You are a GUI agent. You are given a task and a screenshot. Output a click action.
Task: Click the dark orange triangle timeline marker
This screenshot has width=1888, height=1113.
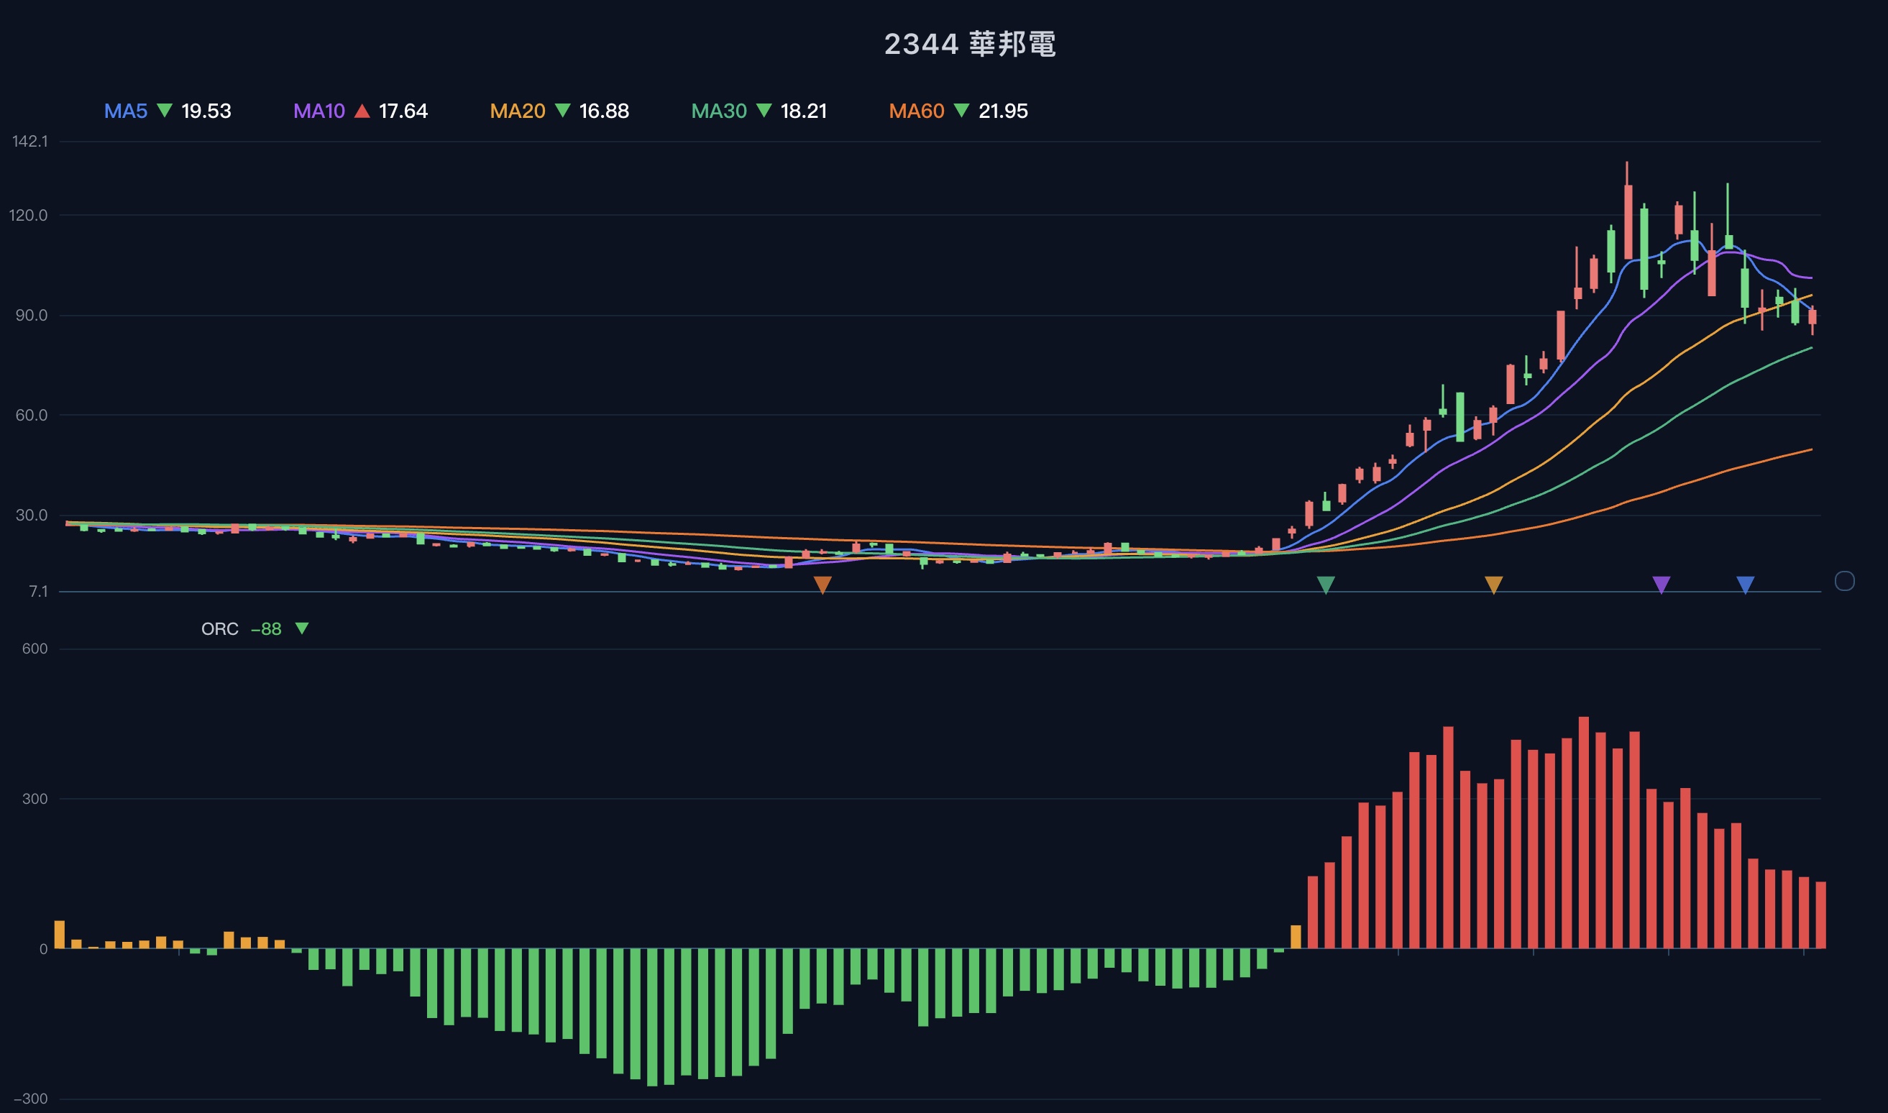click(x=822, y=585)
